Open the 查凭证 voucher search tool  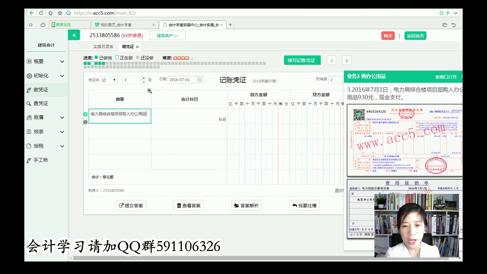point(43,103)
